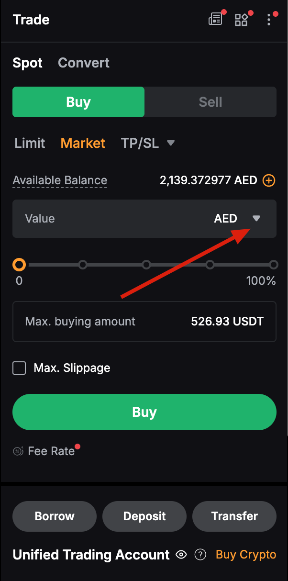Click the green Buy button
288x581 pixels.
144,412
